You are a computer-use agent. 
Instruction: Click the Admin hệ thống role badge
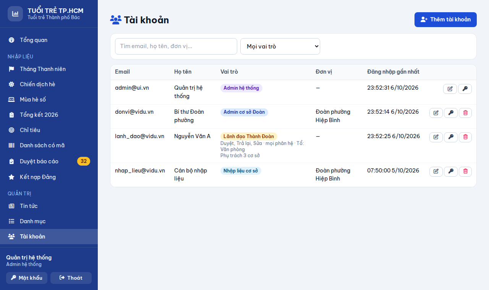pyautogui.click(x=241, y=88)
